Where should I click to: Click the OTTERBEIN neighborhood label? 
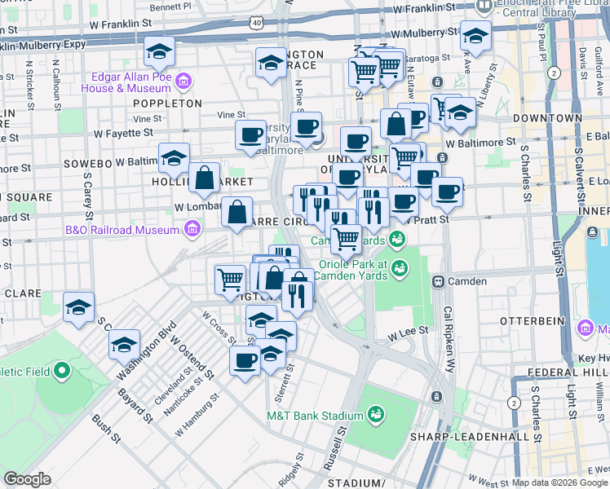point(533,321)
